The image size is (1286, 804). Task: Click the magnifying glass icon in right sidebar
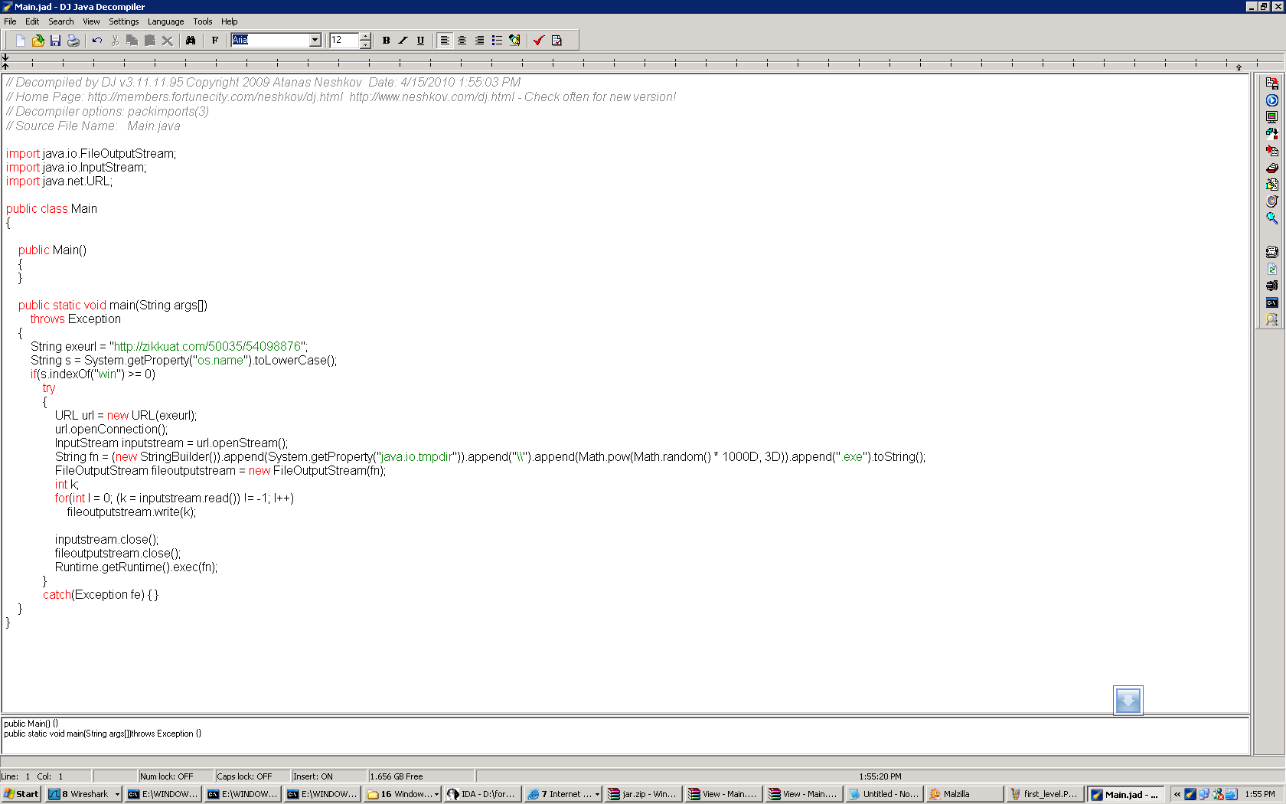click(1271, 218)
